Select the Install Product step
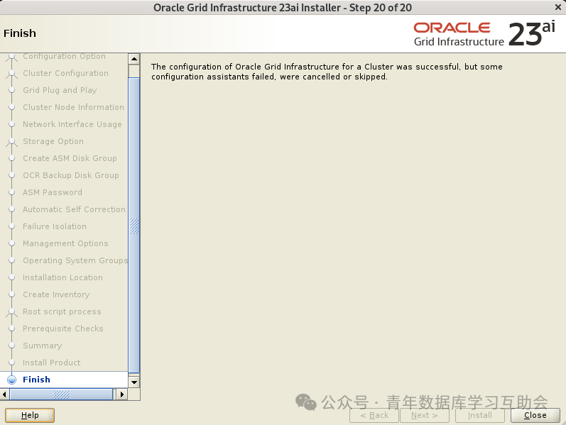The image size is (566, 425). [x=52, y=363]
